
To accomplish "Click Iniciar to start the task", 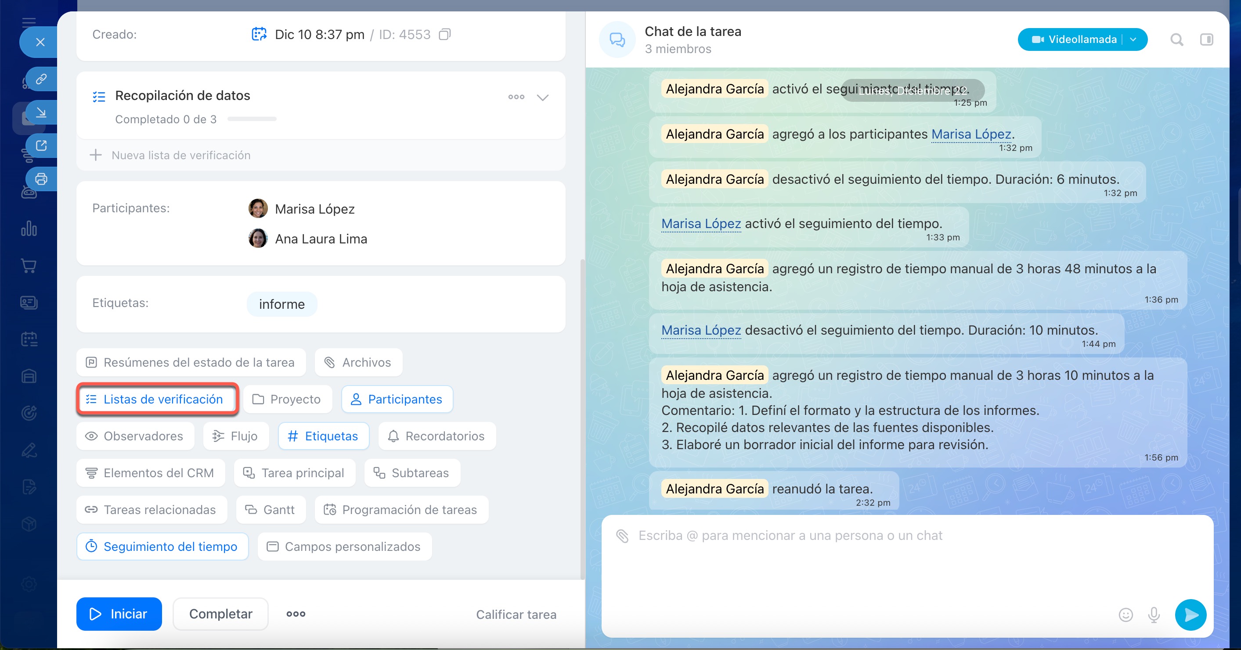I will pyautogui.click(x=119, y=614).
